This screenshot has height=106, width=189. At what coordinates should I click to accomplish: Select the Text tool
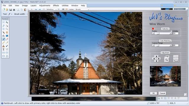(4, 49)
